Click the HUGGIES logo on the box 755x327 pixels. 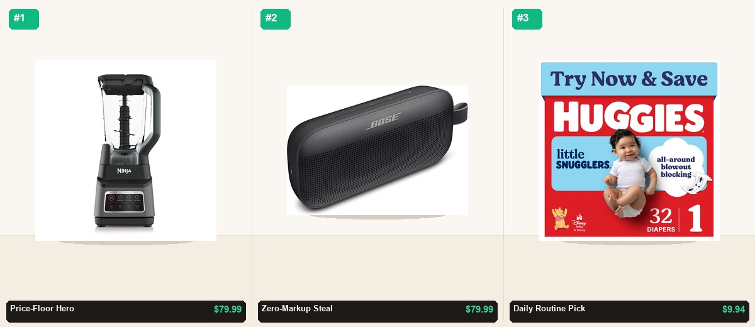click(629, 117)
